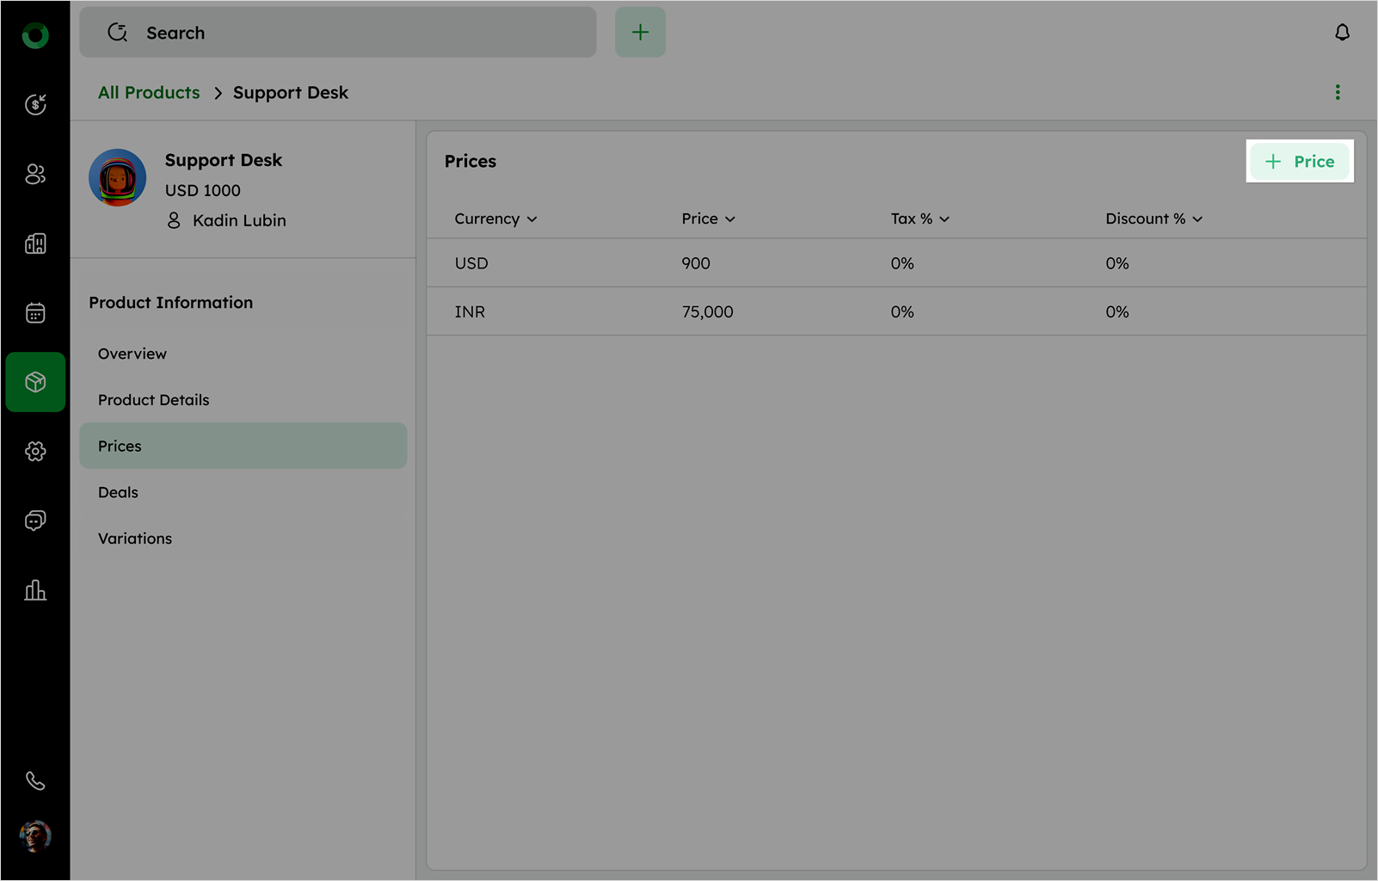Open the companies building icon in sidebar
This screenshot has width=1378, height=881.
pos(35,244)
